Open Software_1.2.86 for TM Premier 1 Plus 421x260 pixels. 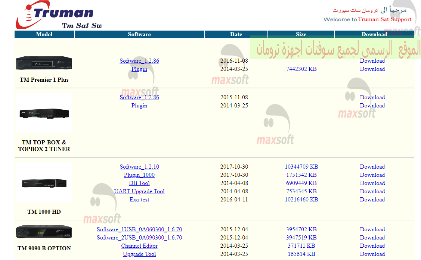[139, 60]
